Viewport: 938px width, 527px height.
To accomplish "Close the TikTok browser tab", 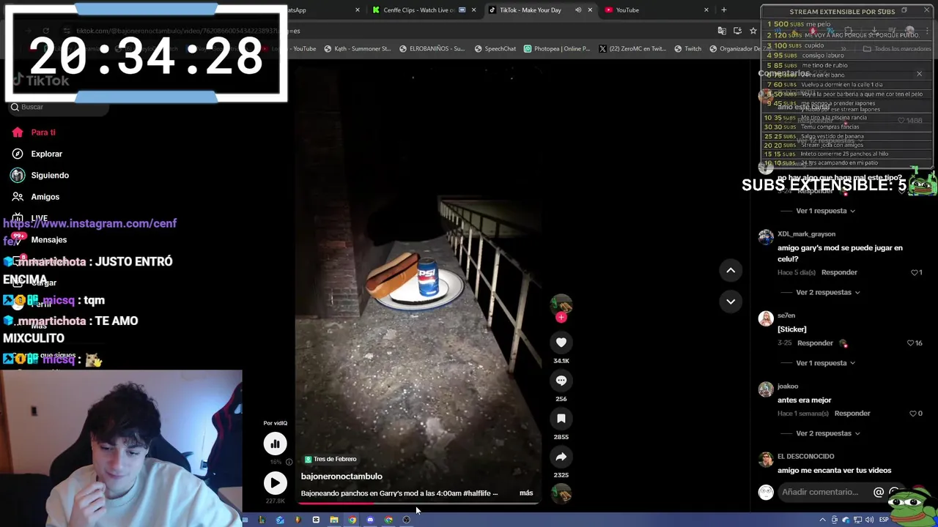I will coord(590,10).
